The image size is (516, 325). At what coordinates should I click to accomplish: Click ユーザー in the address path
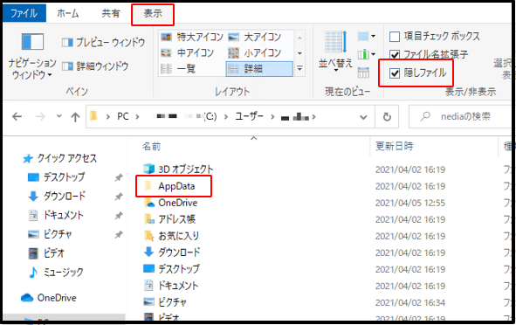click(249, 116)
